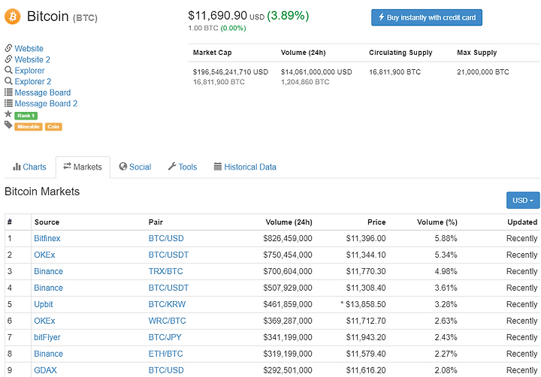Click the BTC/JPY pair link
Image resolution: width=541 pixels, height=377 pixels.
pyautogui.click(x=165, y=337)
